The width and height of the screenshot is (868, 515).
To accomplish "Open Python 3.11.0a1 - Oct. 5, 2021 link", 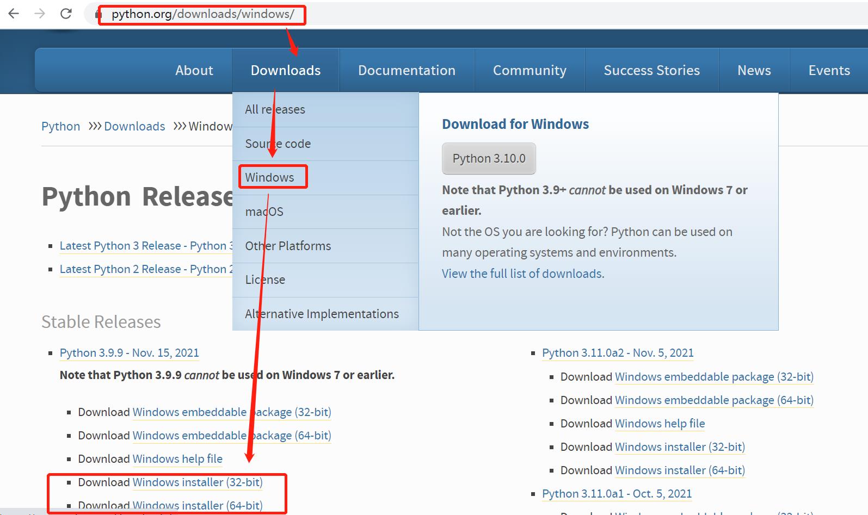I will [x=617, y=494].
